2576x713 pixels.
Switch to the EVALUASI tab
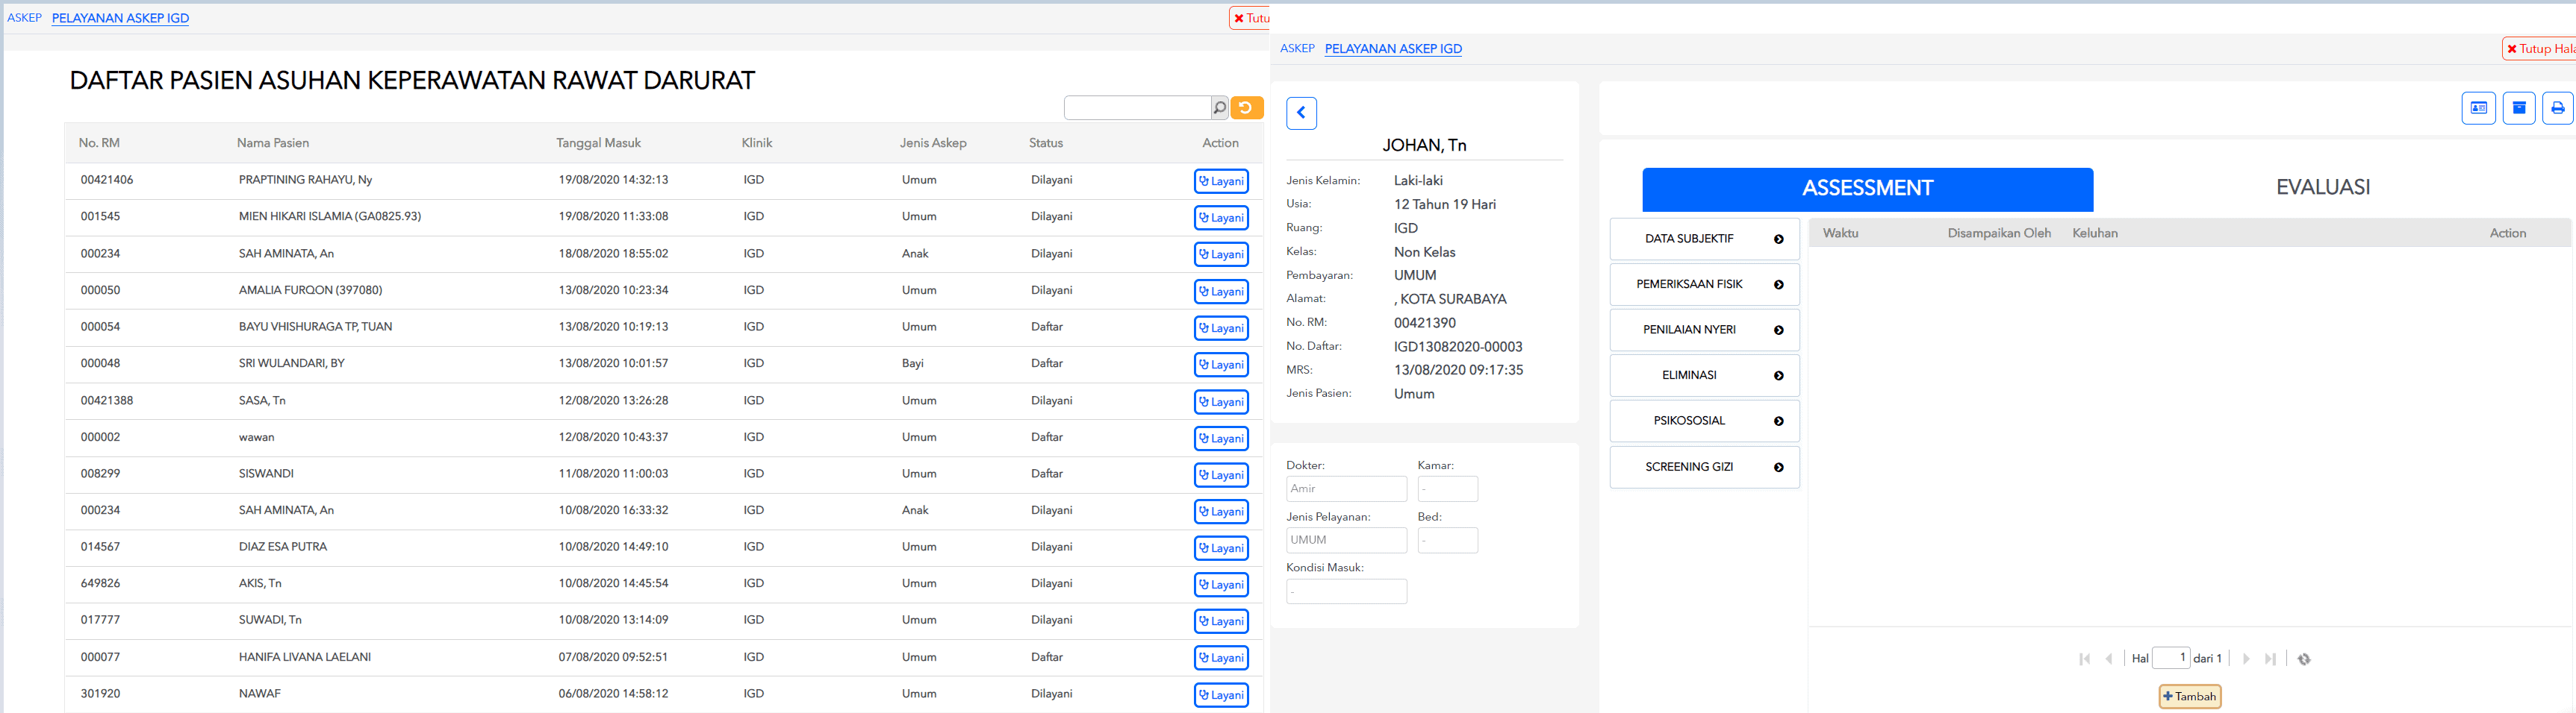(2322, 188)
